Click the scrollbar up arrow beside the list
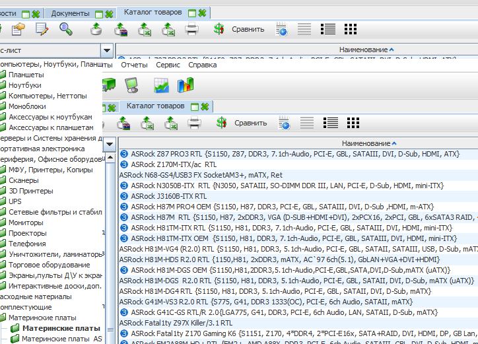This screenshot has width=478, height=344. click(110, 158)
